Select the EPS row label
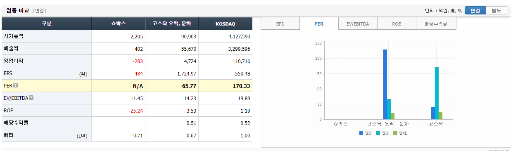513x151 pixels. tap(8, 73)
